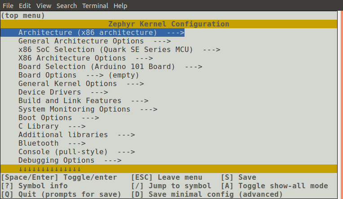The height and width of the screenshot is (199, 343).
Task: Open the Help menu
Action: tap(120, 6)
